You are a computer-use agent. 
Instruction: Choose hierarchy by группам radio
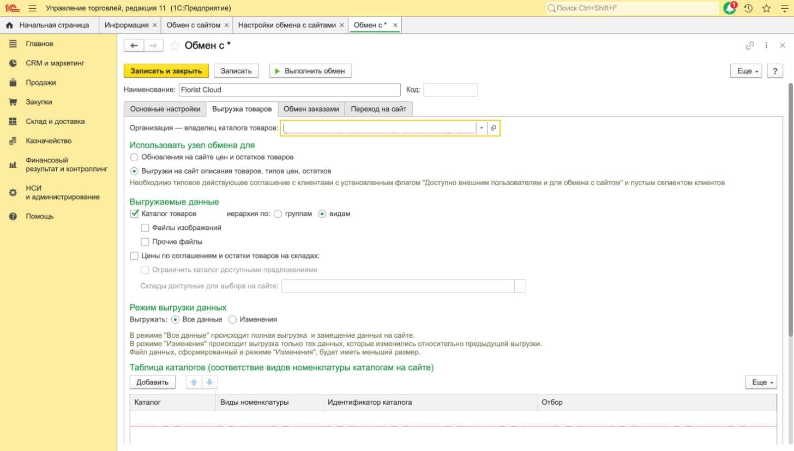(x=278, y=214)
